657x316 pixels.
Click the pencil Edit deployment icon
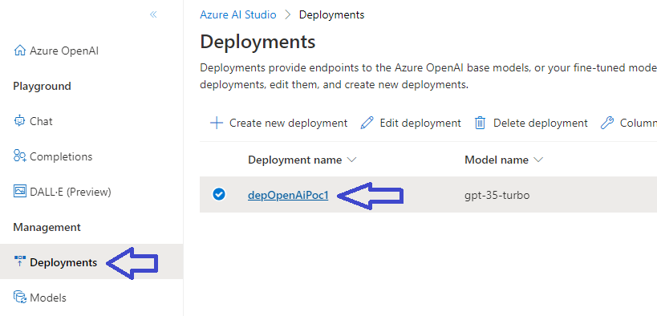coord(367,124)
